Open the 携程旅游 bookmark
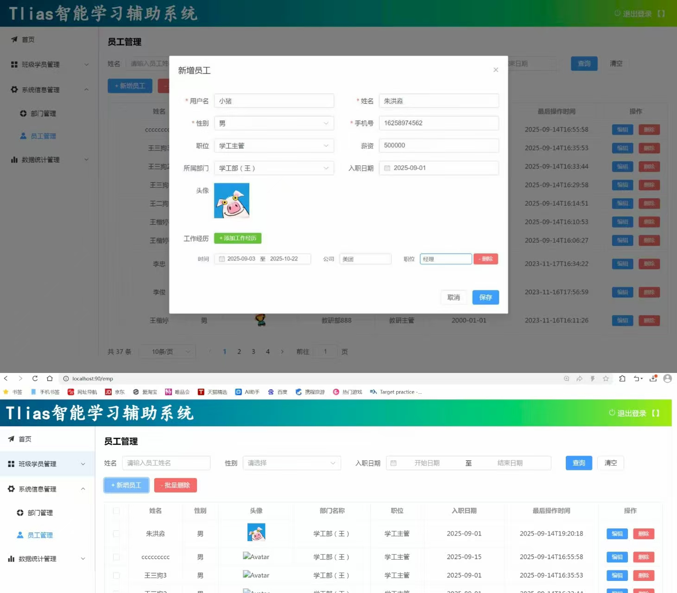677x593 pixels. tap(310, 392)
